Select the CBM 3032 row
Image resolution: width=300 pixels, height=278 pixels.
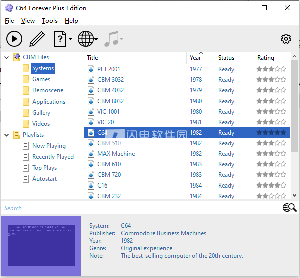[x=187, y=79]
